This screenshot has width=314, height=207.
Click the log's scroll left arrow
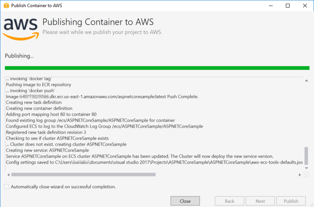(8, 174)
